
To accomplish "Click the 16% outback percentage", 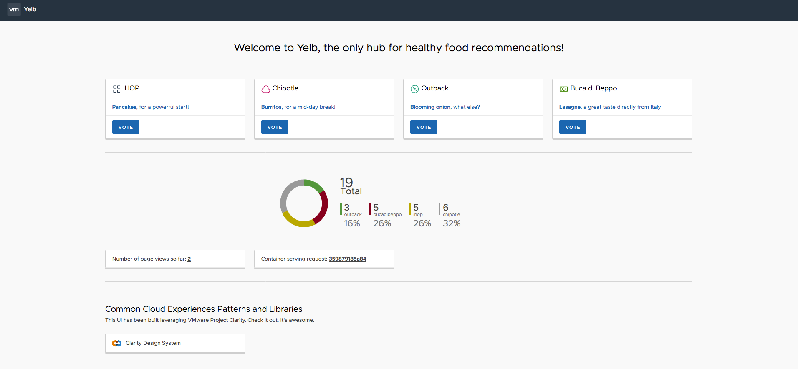I will pyautogui.click(x=352, y=223).
